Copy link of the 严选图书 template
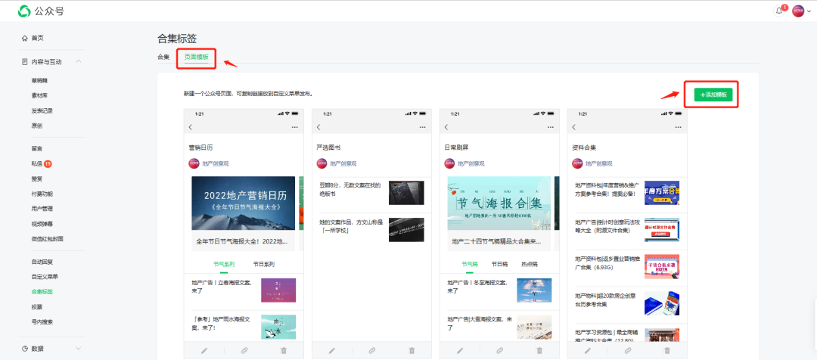 tap(371, 350)
